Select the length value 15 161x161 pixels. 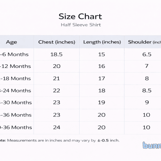[x=101, y=54]
